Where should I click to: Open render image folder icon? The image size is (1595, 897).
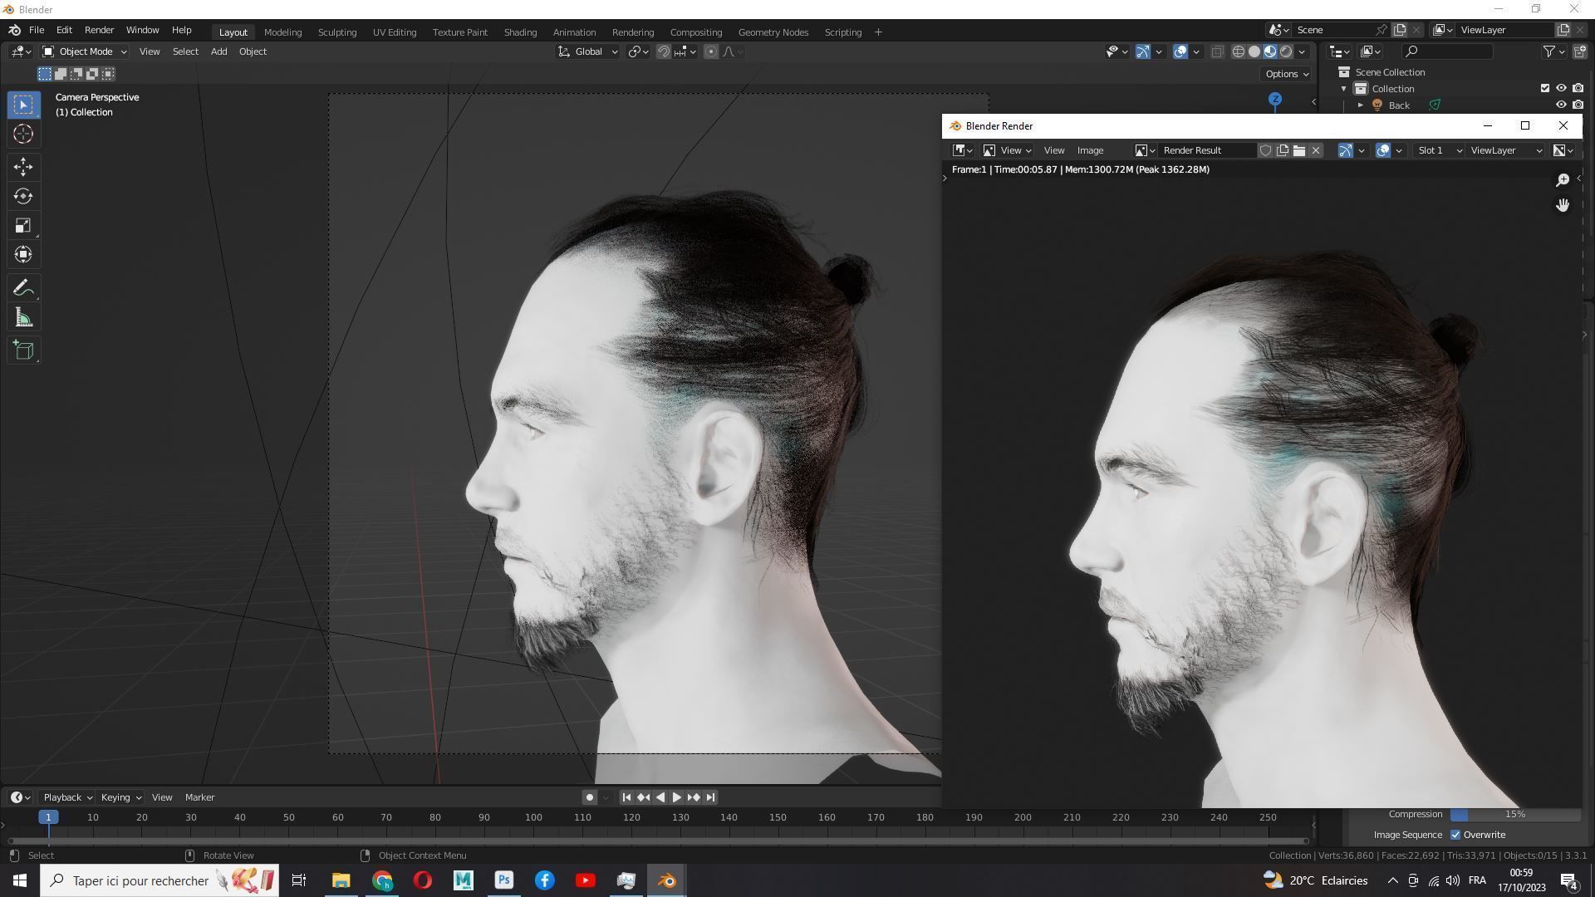pos(1299,150)
